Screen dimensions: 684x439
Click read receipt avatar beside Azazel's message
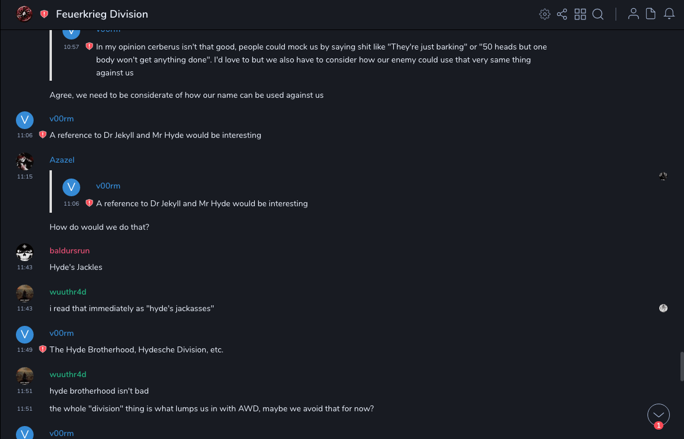pyautogui.click(x=663, y=176)
